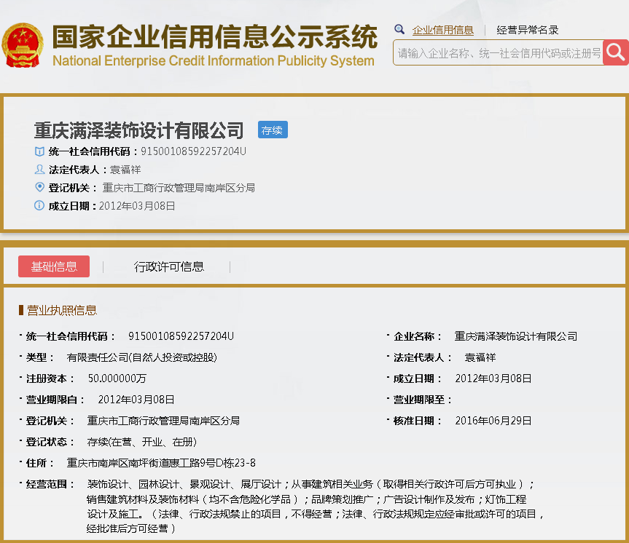Image resolution: width=629 pixels, height=543 pixels.
Task: Click the establishment date info icon
Action: (39, 205)
